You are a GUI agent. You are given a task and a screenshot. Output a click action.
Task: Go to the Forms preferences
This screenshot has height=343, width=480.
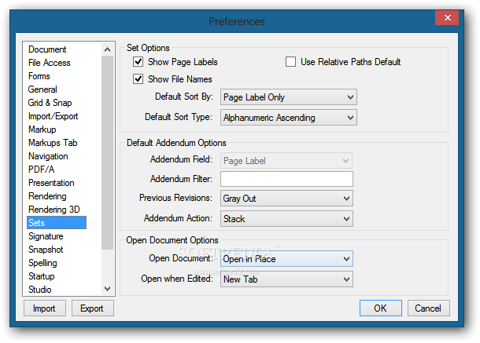pos(39,76)
